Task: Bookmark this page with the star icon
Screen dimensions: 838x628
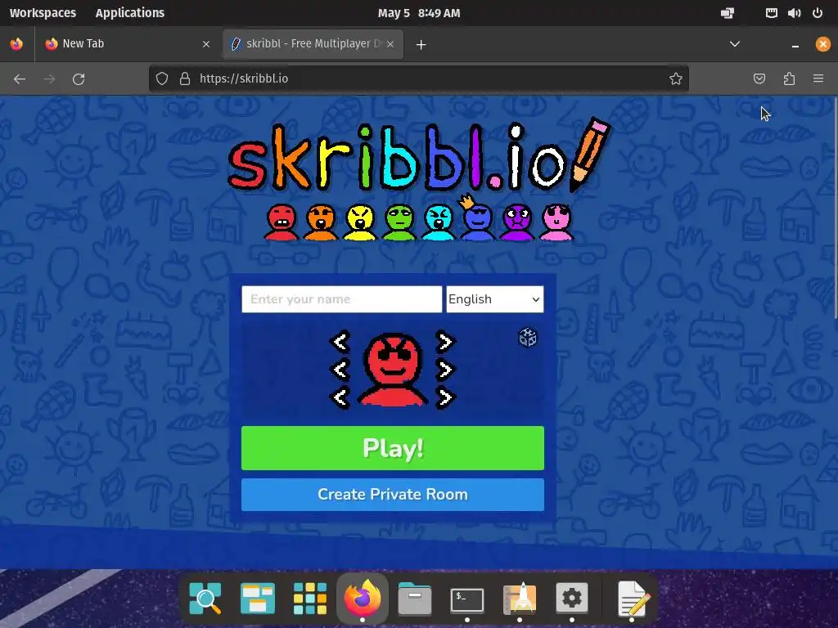Action: (x=675, y=79)
